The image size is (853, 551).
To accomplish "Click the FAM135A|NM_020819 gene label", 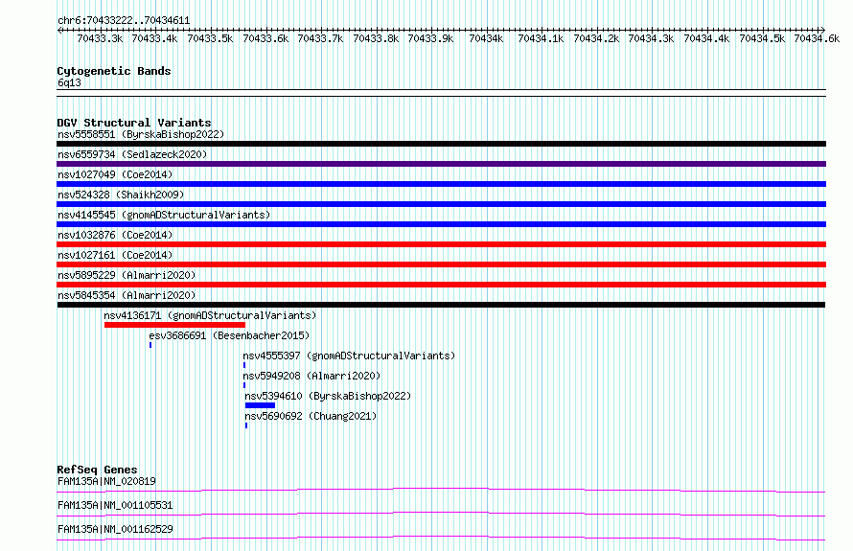I will coord(106,481).
